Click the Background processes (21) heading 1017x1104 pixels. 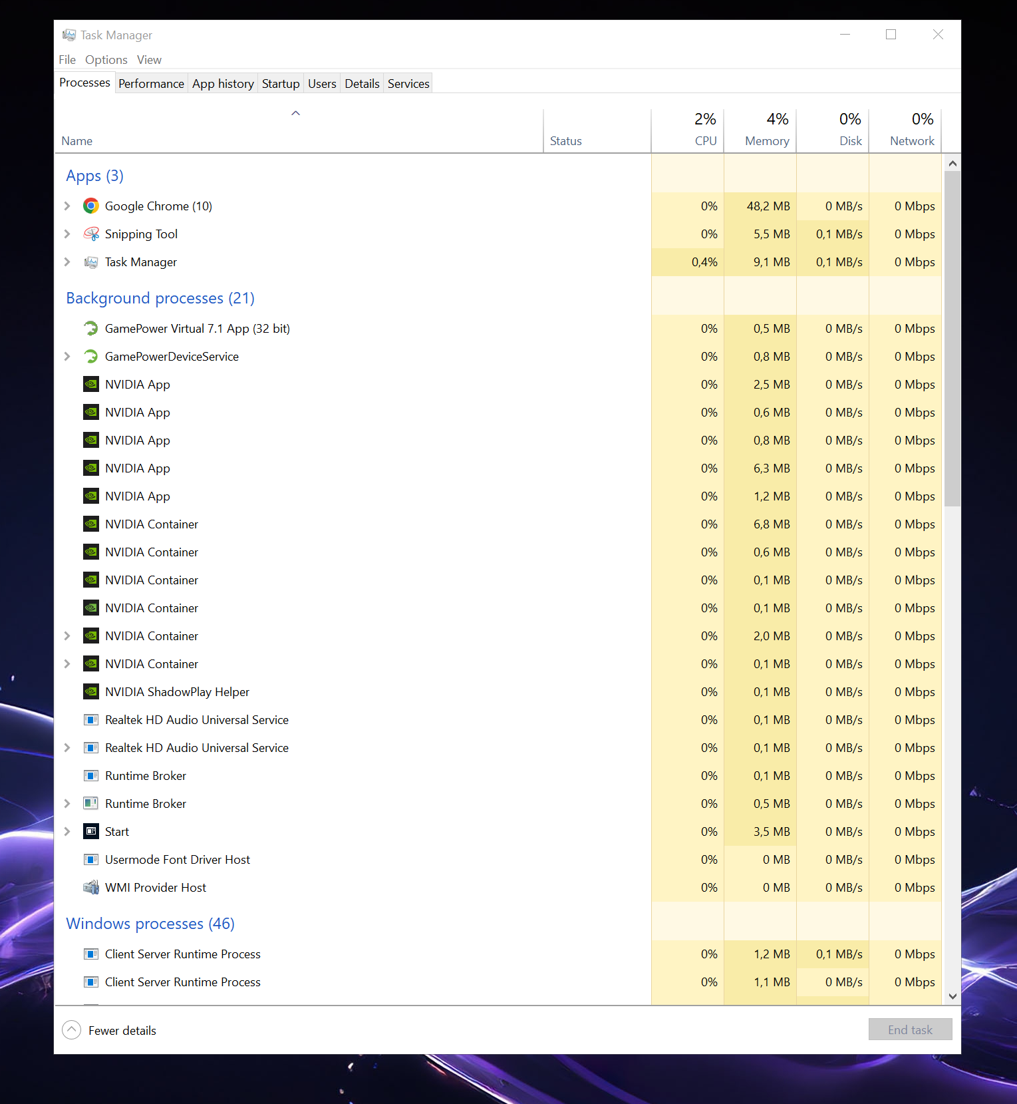[160, 298]
